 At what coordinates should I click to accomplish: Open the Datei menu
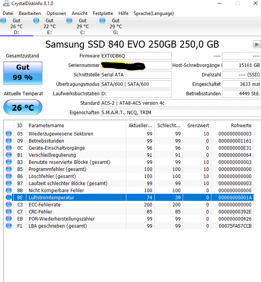click(x=8, y=13)
